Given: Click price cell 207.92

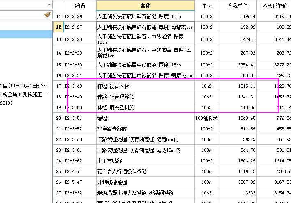Looking at the screenshot, I should click(238, 53).
